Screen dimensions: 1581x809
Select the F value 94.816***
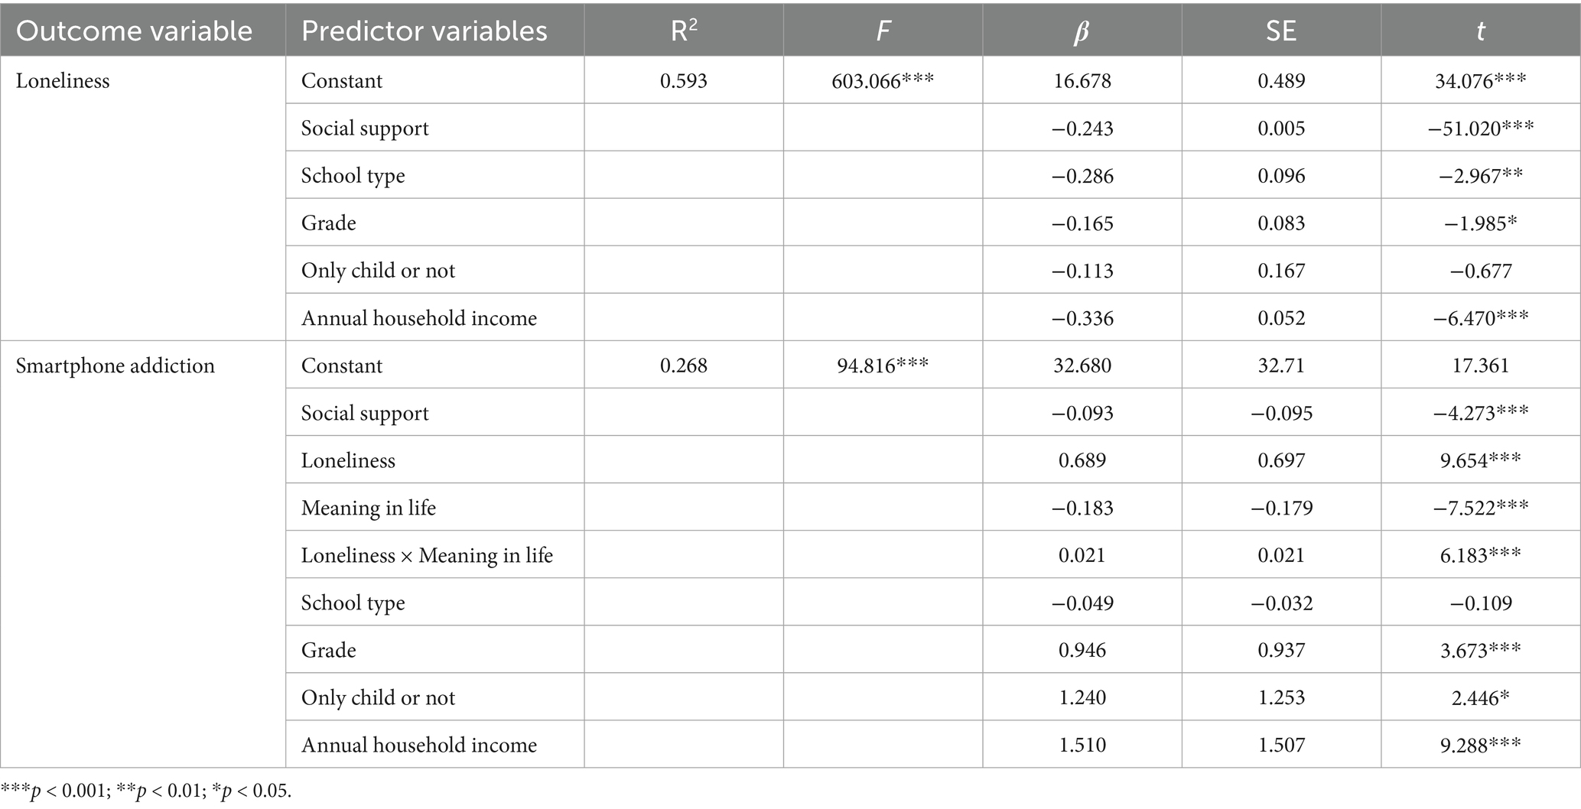click(x=883, y=366)
